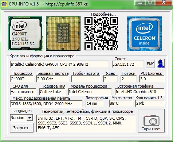Screen dimensions: 173x142
Task: Open the QR code for more details
Action: pos(101,34)
